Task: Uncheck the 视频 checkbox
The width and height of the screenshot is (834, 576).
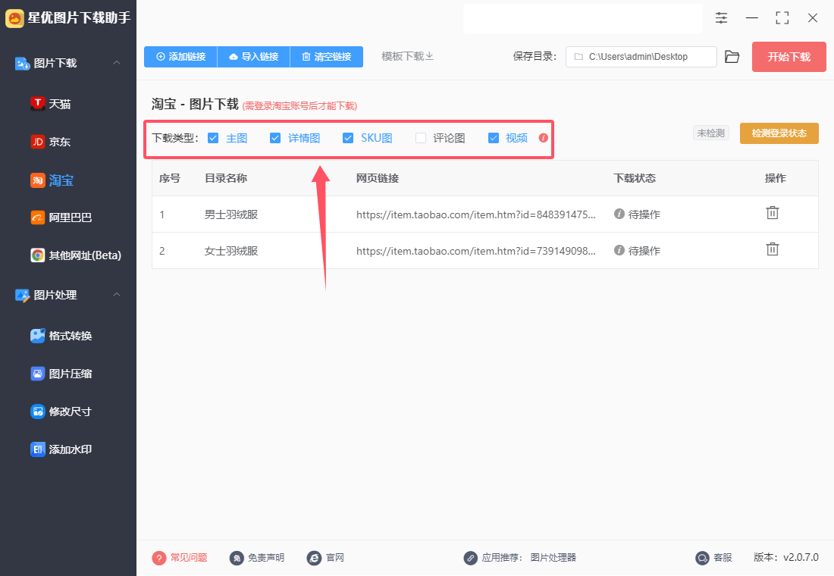Action: (494, 138)
